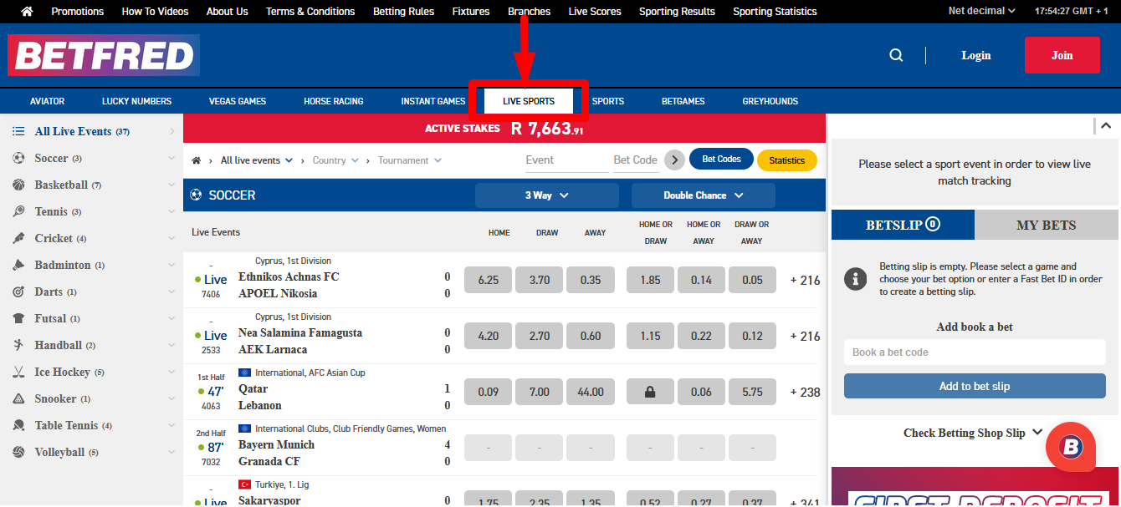The height and width of the screenshot is (507, 1121).
Task: Open +216 markets for Ethnikos Achnas match
Action: [x=805, y=280]
